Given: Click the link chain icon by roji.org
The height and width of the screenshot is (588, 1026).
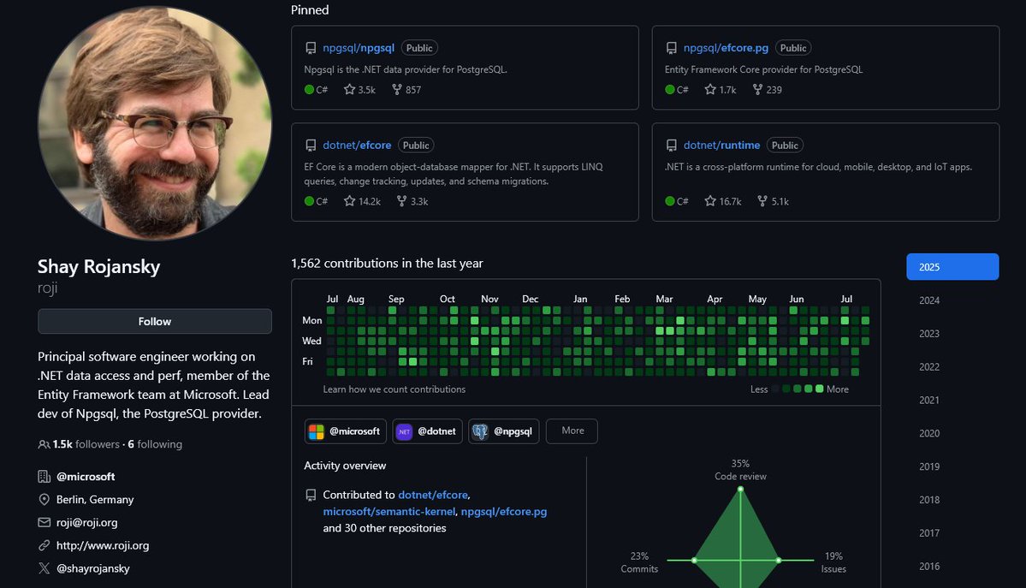Looking at the screenshot, I should pos(44,545).
